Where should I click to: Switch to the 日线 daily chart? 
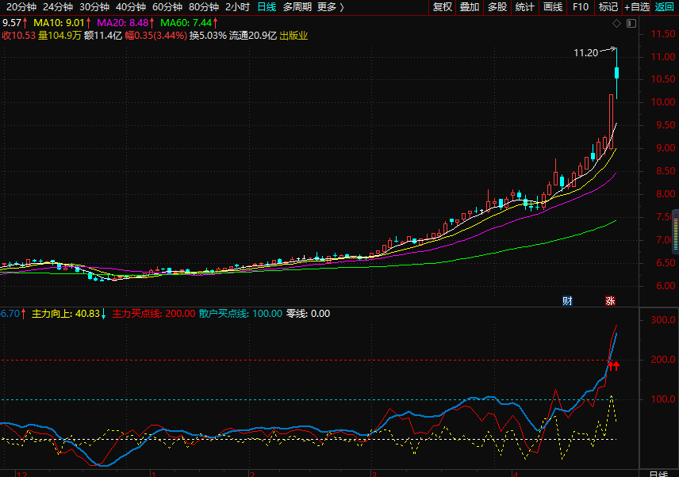pyautogui.click(x=267, y=7)
